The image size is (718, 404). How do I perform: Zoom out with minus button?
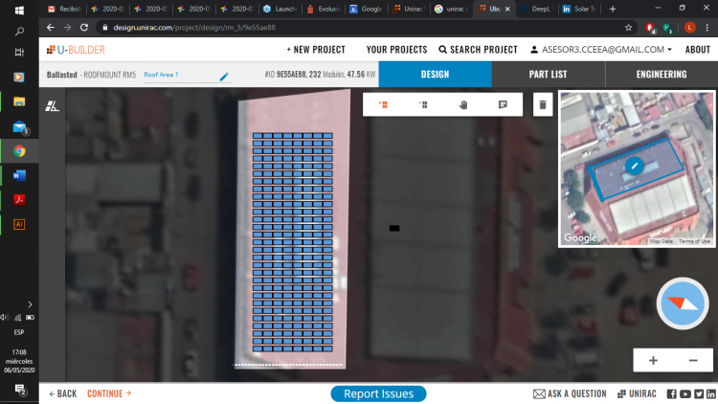[693, 361]
